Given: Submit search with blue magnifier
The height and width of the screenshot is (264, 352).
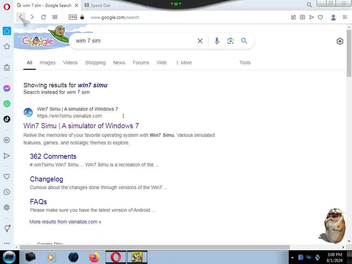Looking at the screenshot, I should (244, 41).
